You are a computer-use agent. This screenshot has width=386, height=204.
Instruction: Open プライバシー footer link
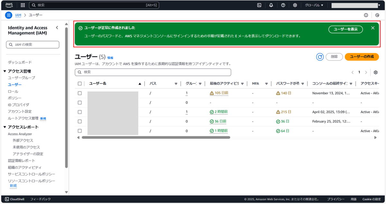coord(336,199)
